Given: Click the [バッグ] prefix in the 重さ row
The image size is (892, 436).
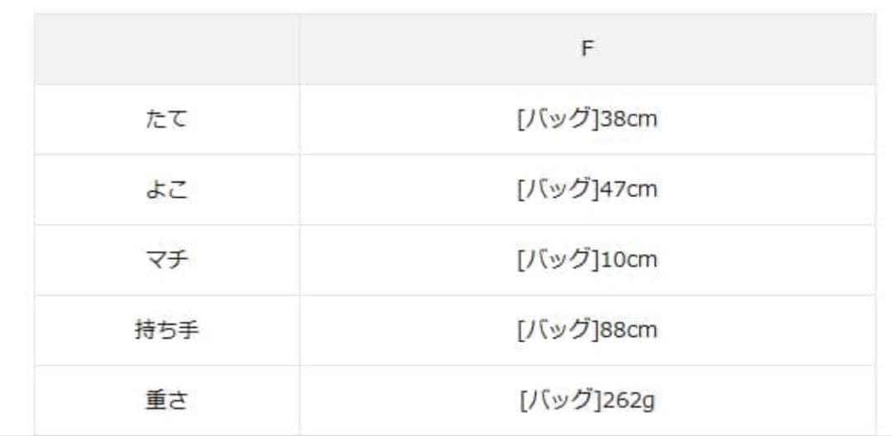Looking at the screenshot, I should [x=559, y=401].
